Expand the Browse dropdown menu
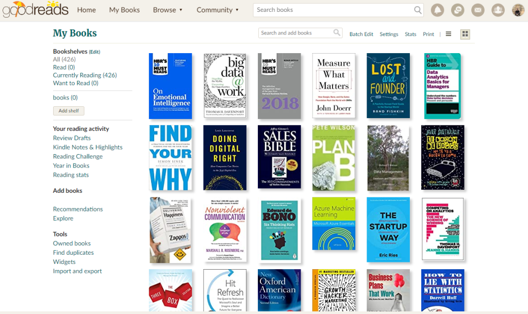Viewport: 528px width, 314px height. coord(168,10)
